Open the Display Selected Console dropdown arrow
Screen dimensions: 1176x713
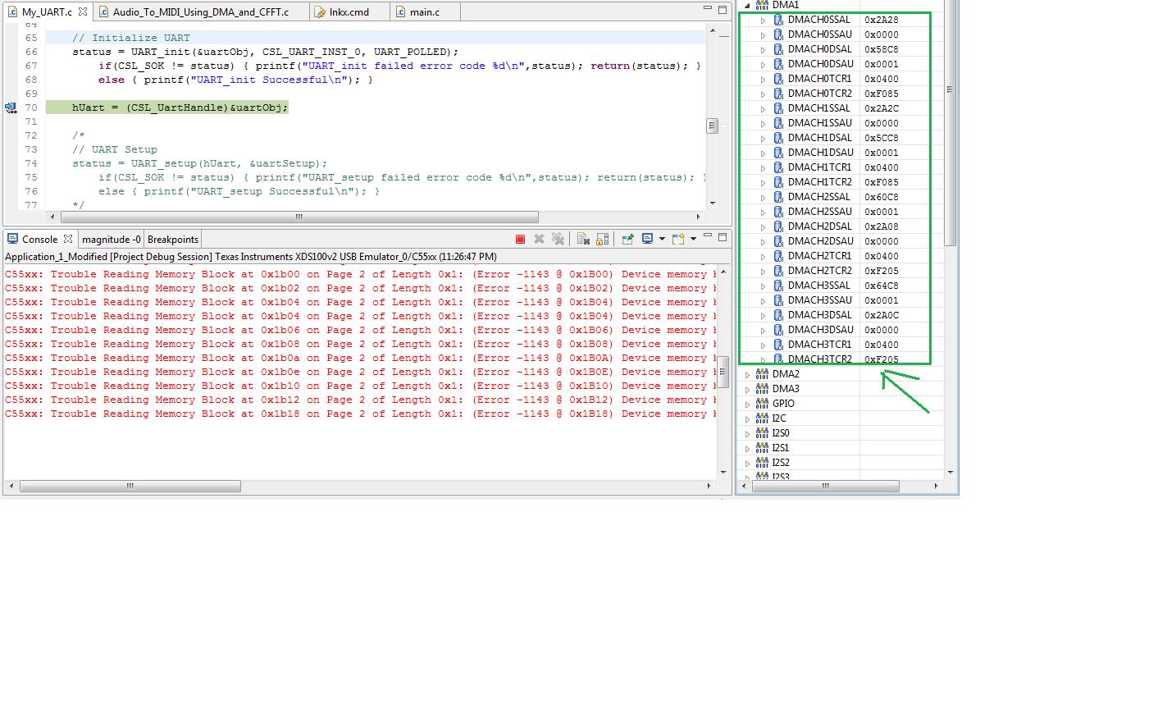(662, 240)
